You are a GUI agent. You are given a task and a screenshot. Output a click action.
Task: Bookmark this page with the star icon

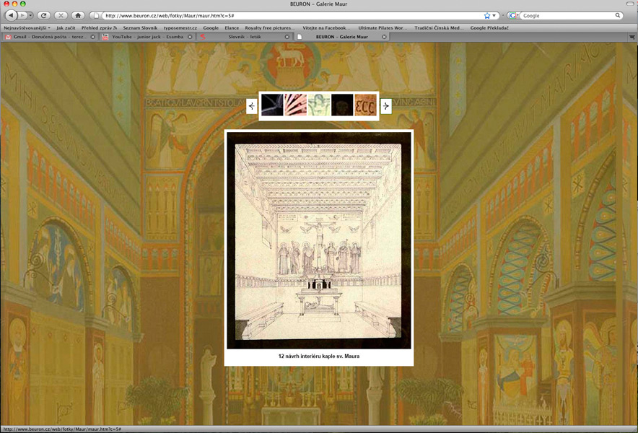point(487,15)
